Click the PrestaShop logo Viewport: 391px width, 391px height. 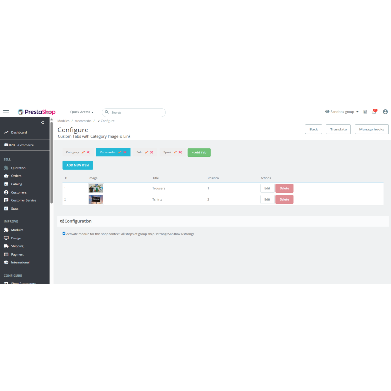pyautogui.click(x=36, y=112)
